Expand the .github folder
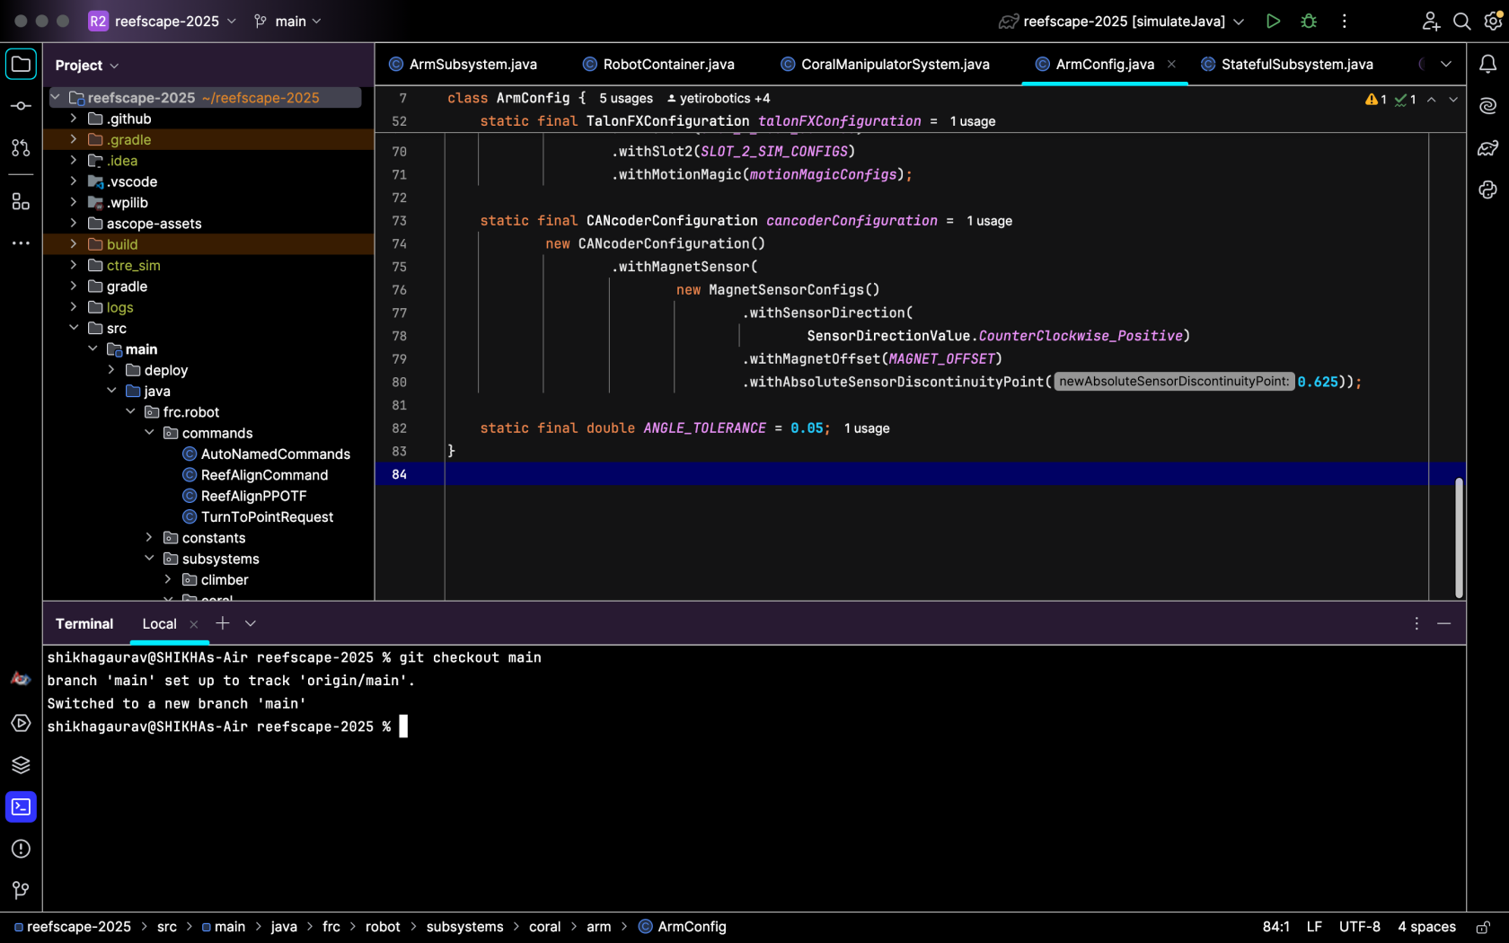Screen dimensions: 1509x943 click(x=74, y=119)
